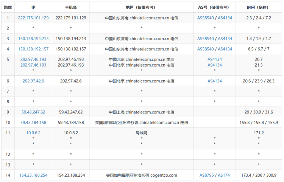Open the 222.175.101.129 IP link
Screen dimensions: 284x182
33,18
